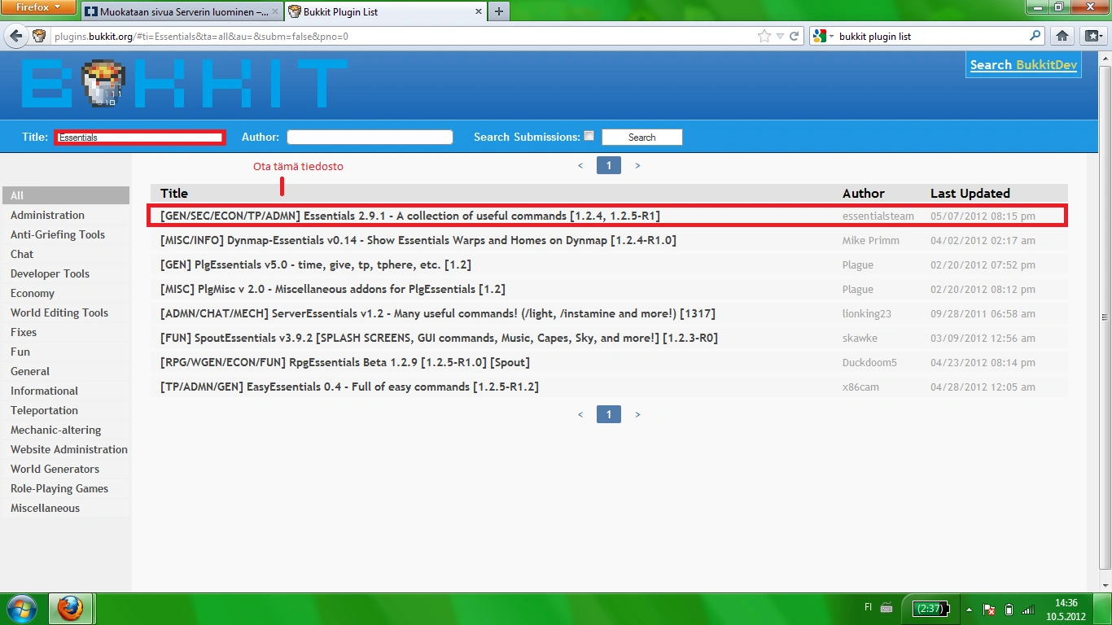Screen dimensions: 1112x625
Task: Open the Dynmap-Essentials v0.14 plugin entry
Action: (418, 240)
